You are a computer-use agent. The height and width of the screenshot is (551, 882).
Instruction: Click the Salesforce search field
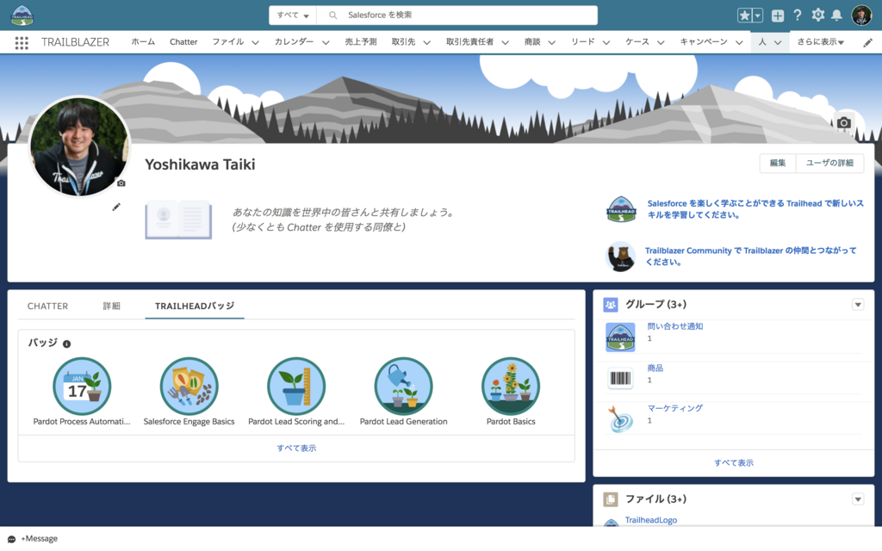(457, 15)
